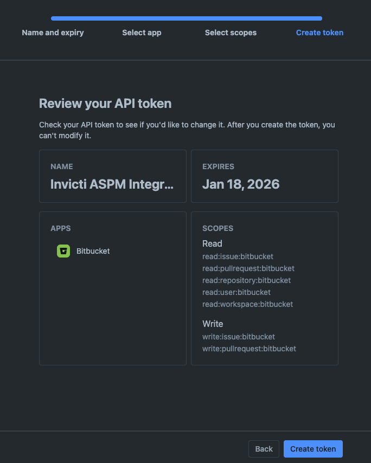This screenshot has width=371, height=463.
Task: Select the read:pullrequest:bitbucket scope
Action: tap(248, 268)
